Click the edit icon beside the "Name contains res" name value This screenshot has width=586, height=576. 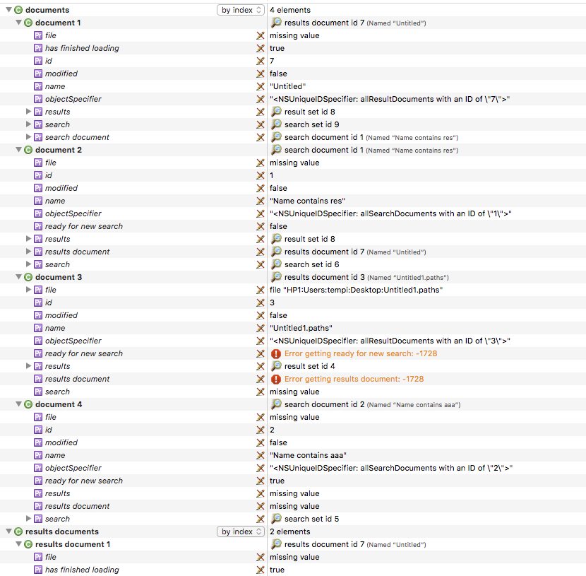tap(261, 201)
